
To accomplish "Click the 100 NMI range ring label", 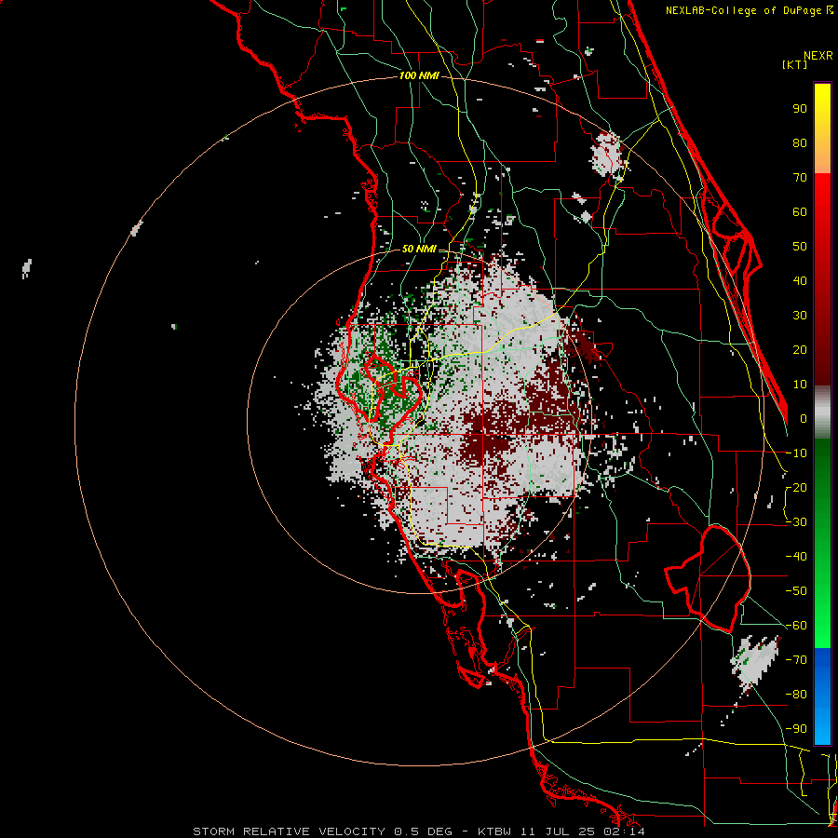I will click(x=419, y=75).
